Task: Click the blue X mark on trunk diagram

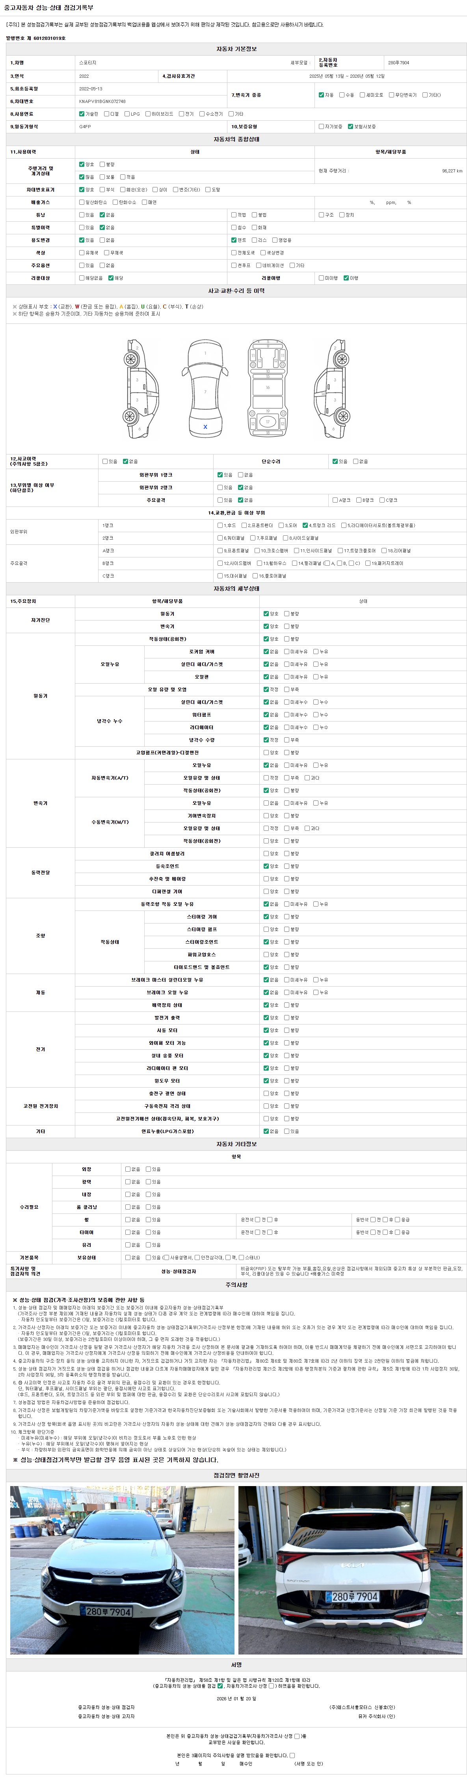Action: 205,426
